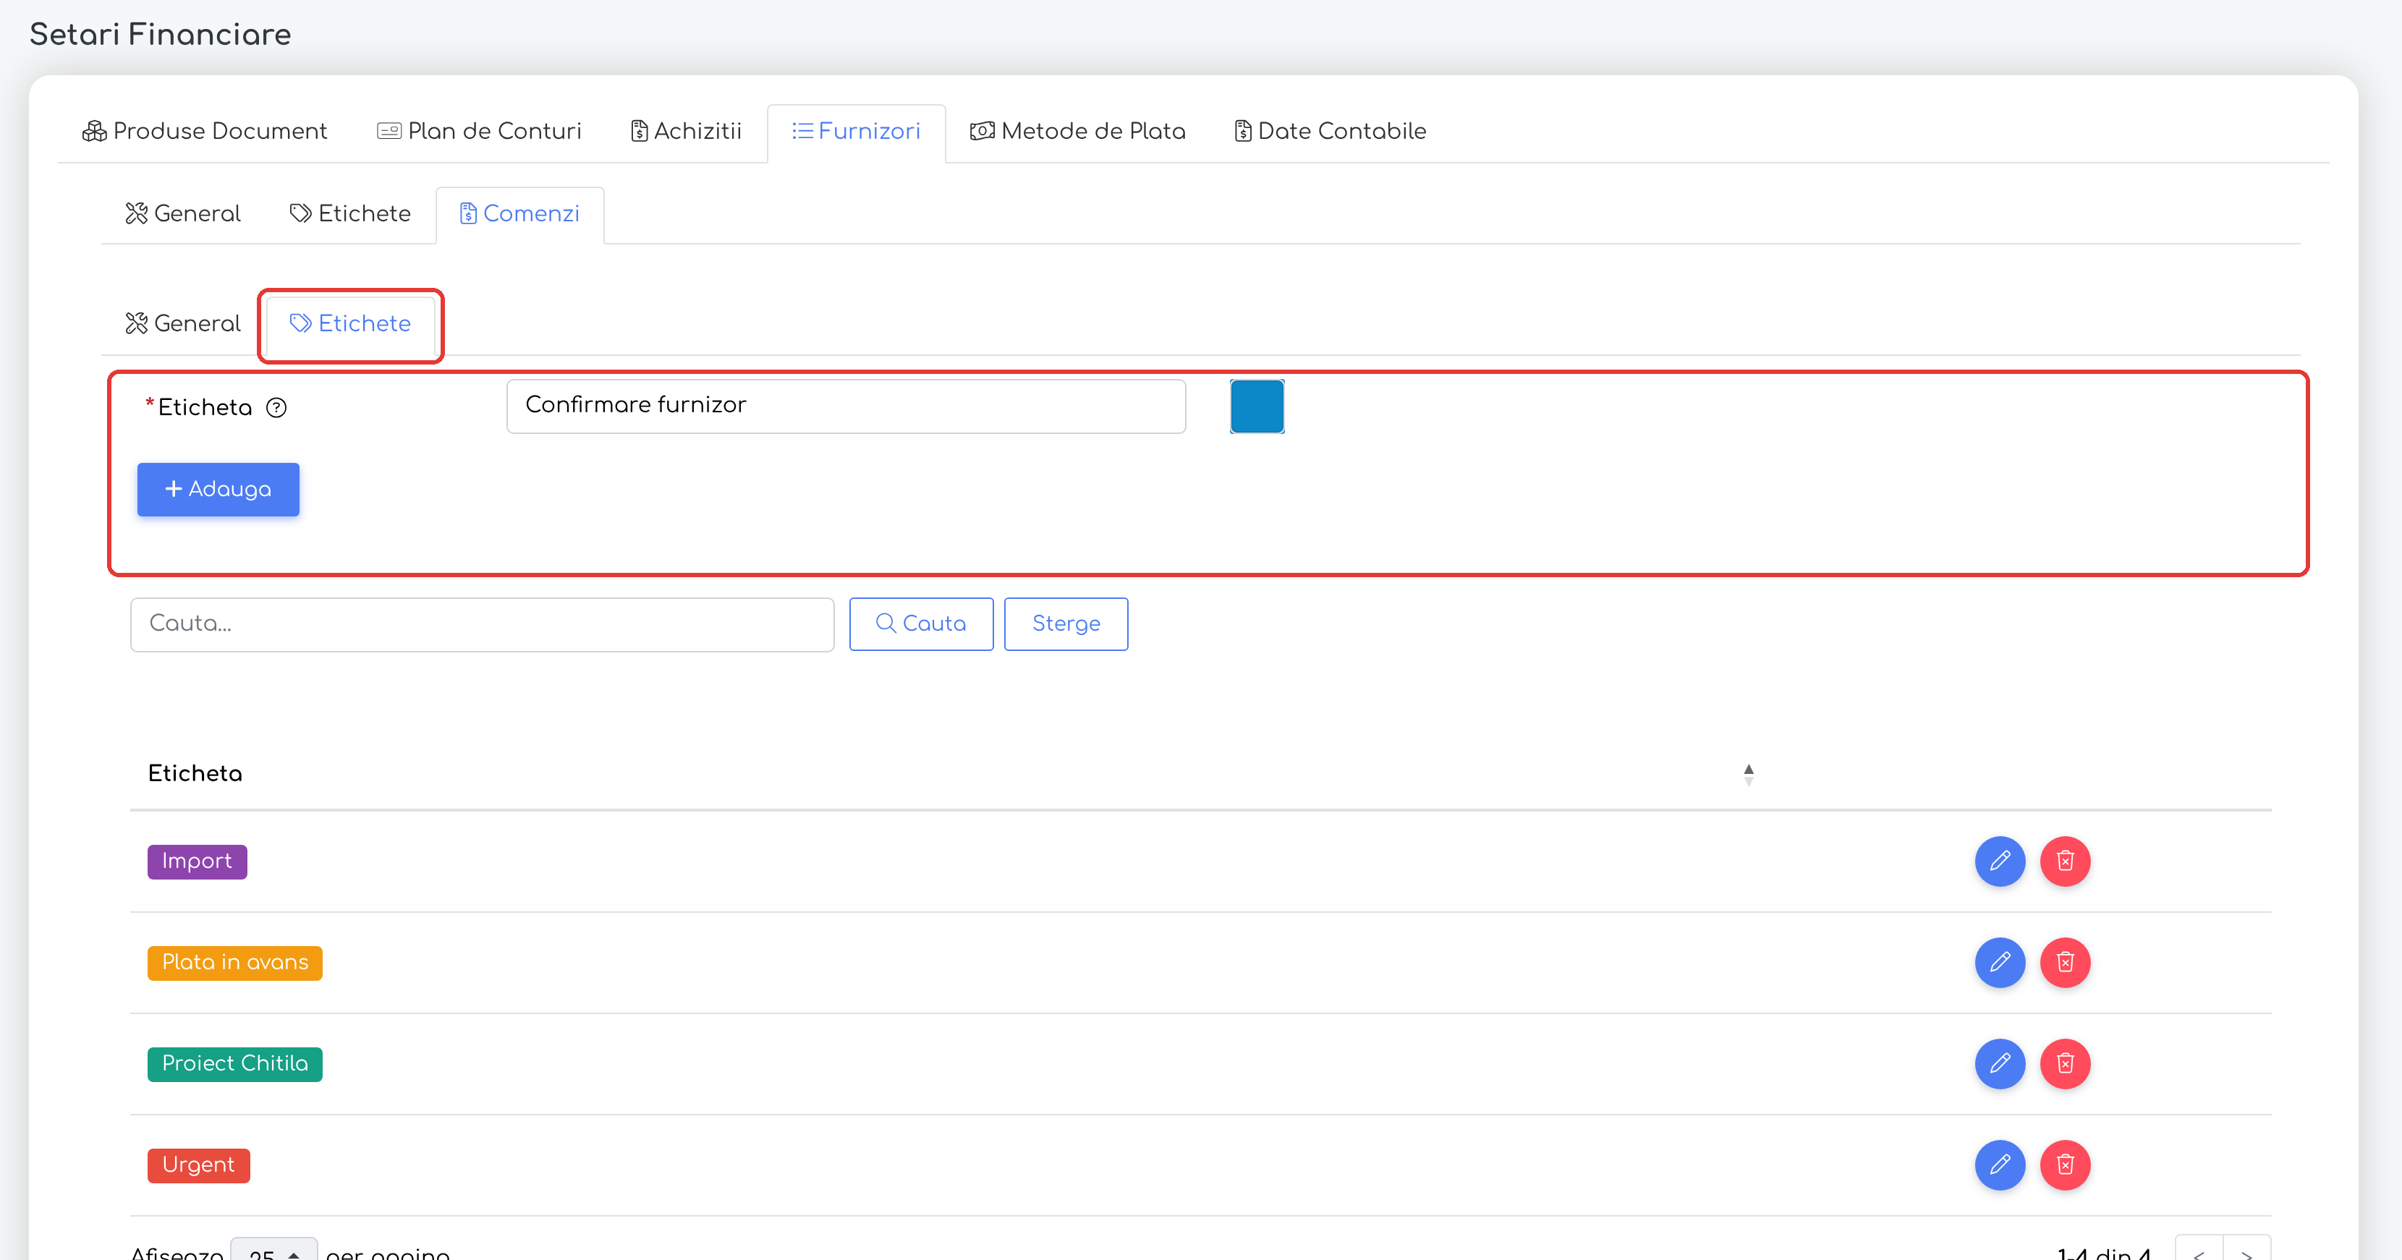This screenshot has width=2402, height=1260.
Task: Open General tab under Comenzi
Action: point(183,324)
